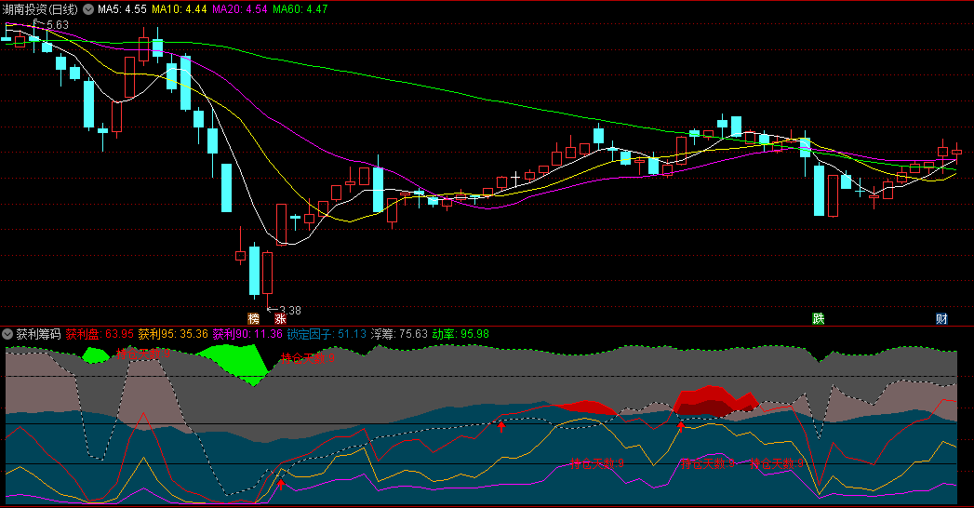The width and height of the screenshot is (974, 508).
Task: Select the 获利盘: 63.95 value
Action: (x=100, y=334)
